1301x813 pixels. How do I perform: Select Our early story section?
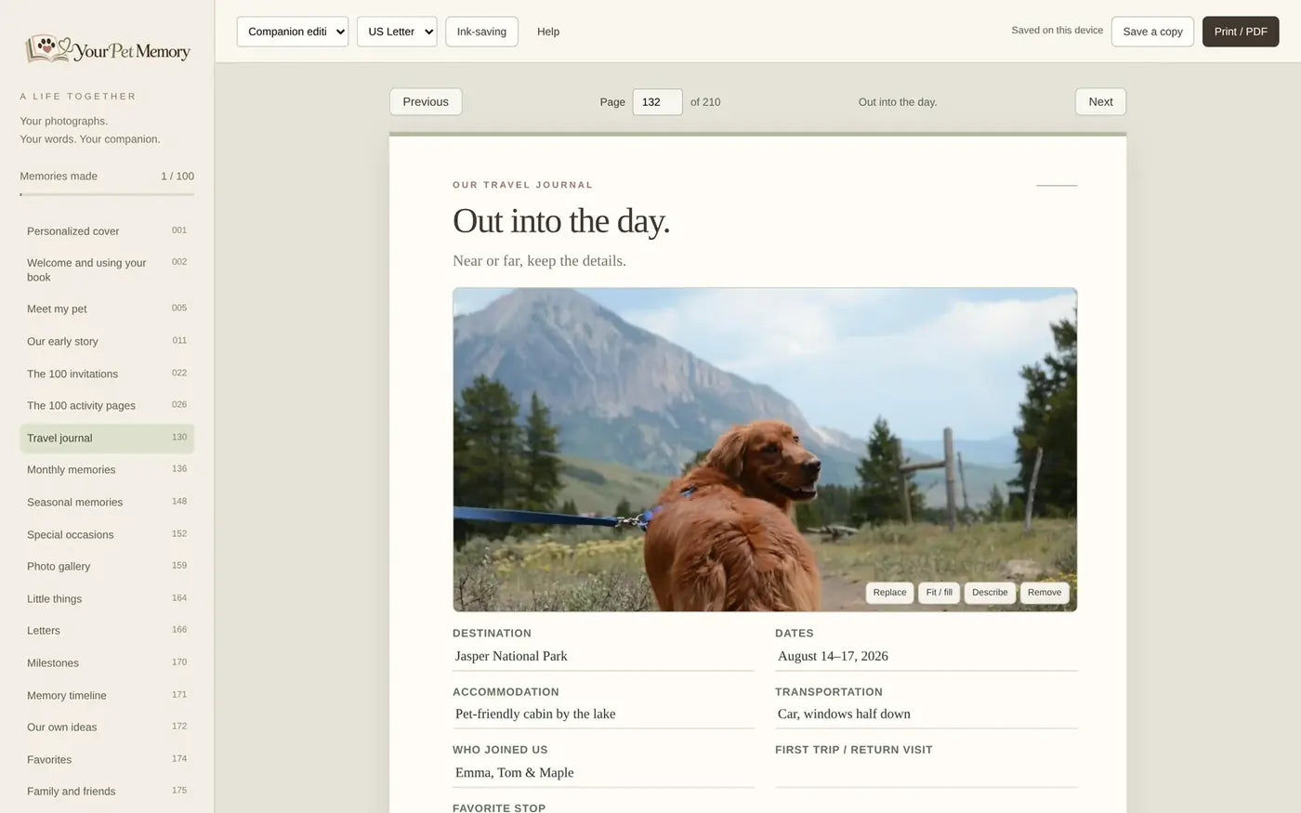point(107,341)
